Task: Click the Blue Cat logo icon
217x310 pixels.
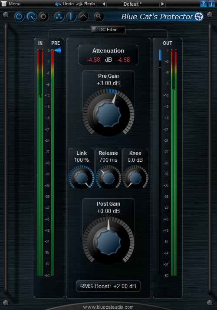Action: [199, 17]
